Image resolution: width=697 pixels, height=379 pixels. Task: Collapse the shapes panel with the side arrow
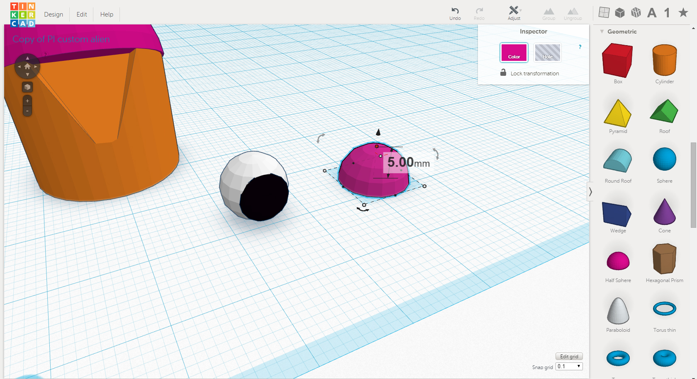(x=590, y=192)
